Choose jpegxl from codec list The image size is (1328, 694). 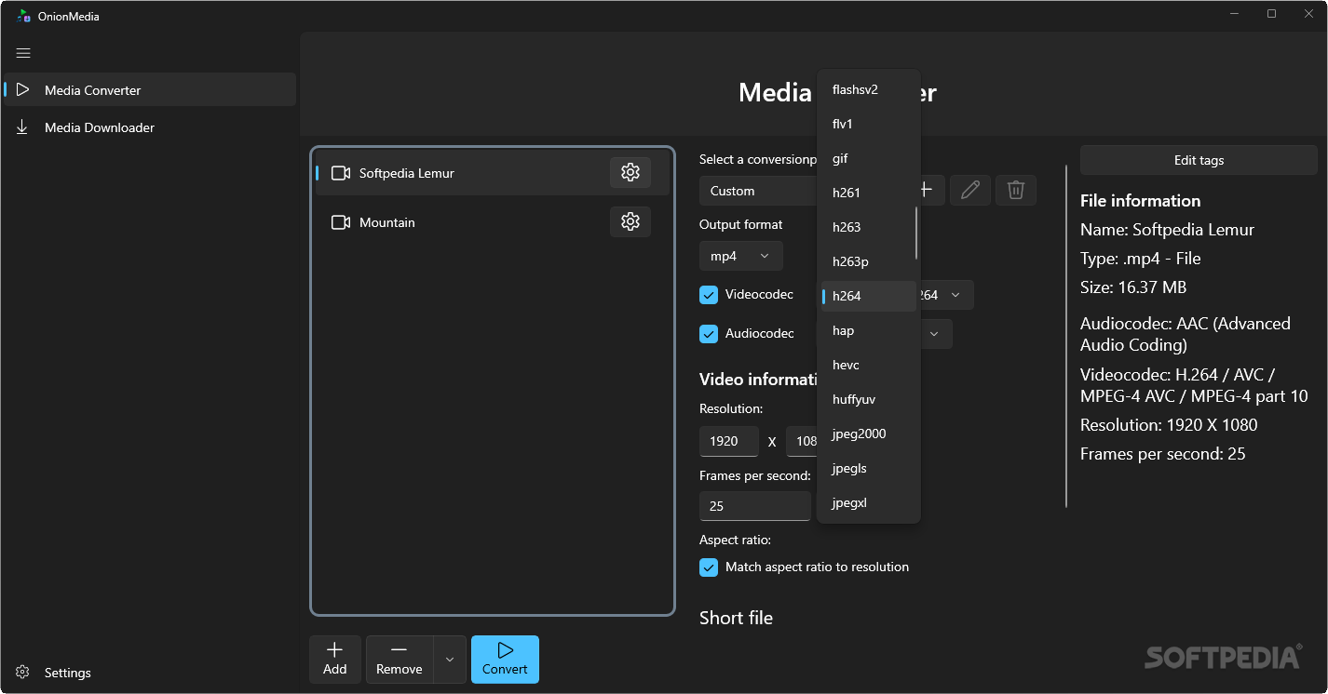click(869, 502)
